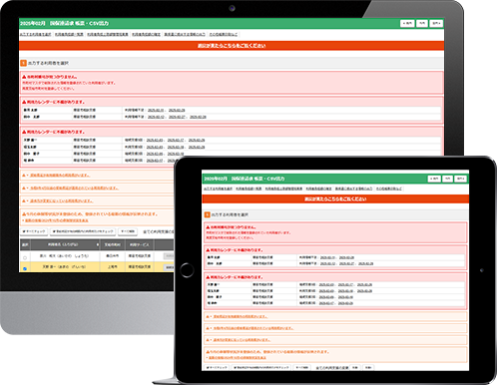The height and width of the screenshot is (385, 497).
Task: Open last date in bottom row of tablet's second calendar alert
Action: (345, 303)
